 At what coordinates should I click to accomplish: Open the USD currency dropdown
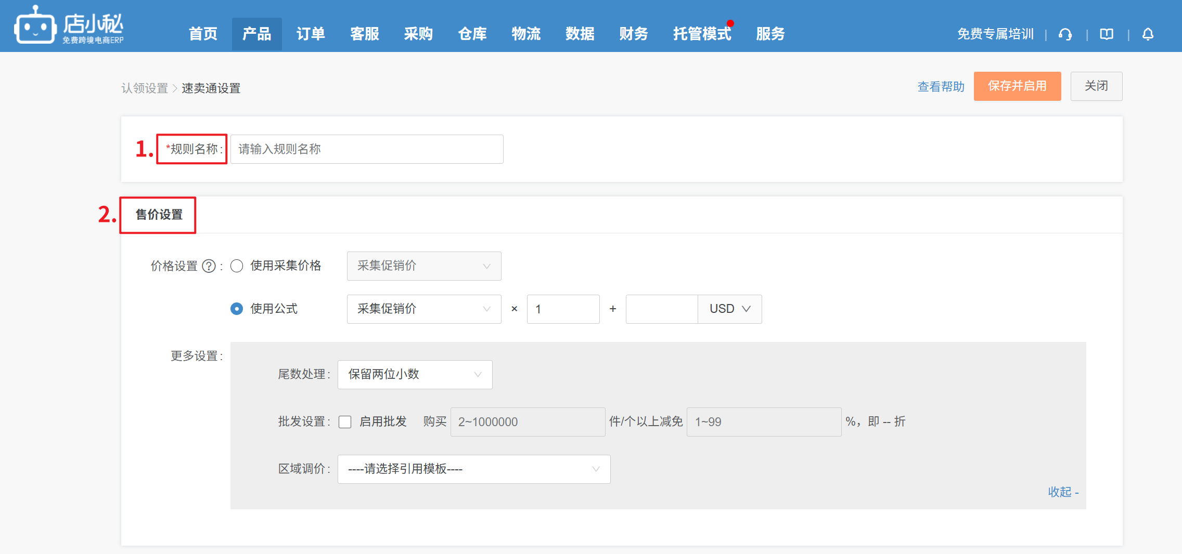click(x=729, y=309)
